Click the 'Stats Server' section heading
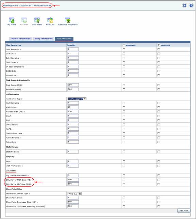This screenshot has height=219, width=196. pyautogui.click(x=12, y=147)
